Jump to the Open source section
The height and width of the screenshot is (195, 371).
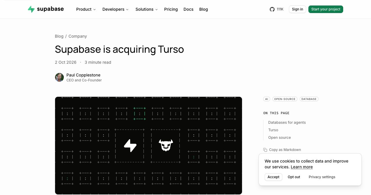click(x=279, y=138)
